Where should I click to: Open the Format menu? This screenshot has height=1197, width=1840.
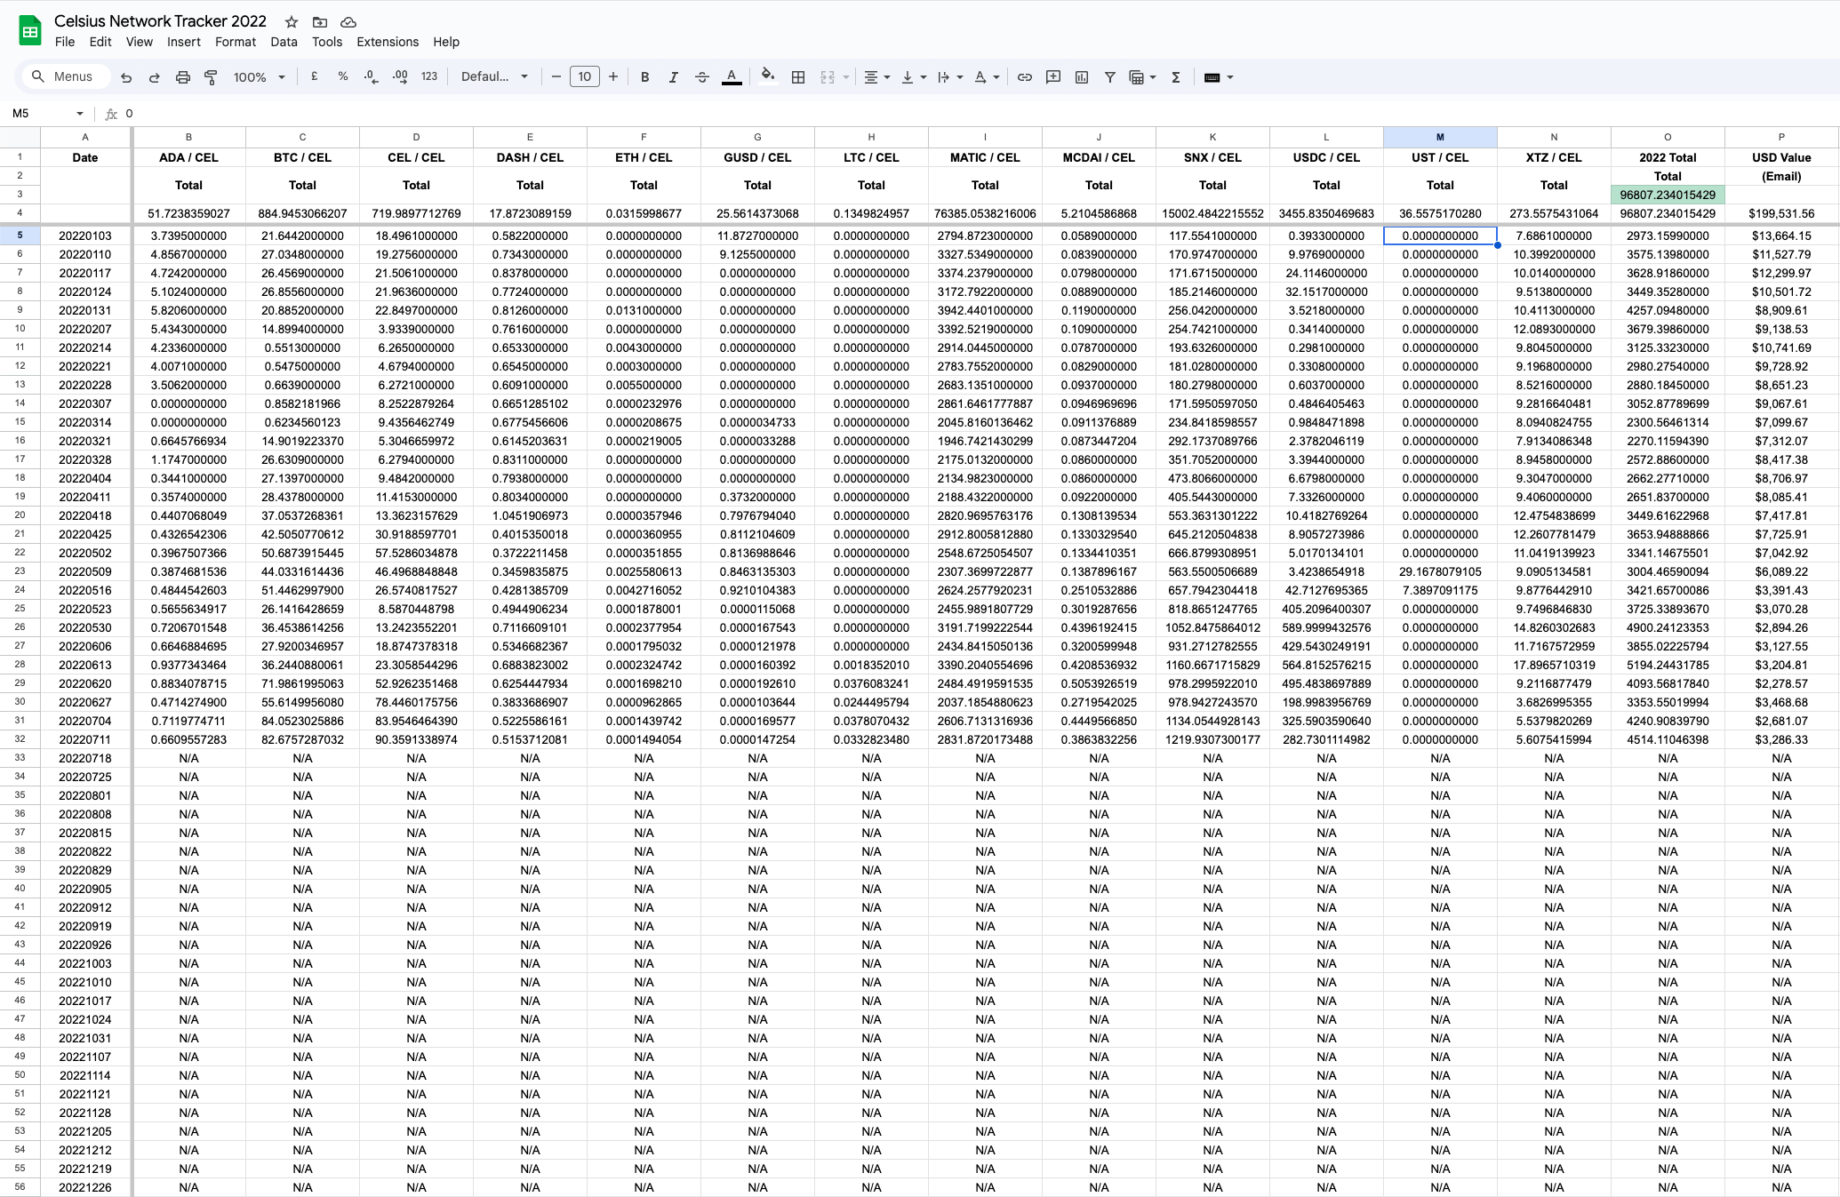(235, 42)
